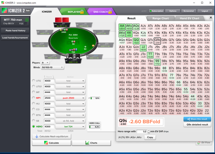Click hero's Nine hole card
215x154 pixels.
[x=76, y=56]
